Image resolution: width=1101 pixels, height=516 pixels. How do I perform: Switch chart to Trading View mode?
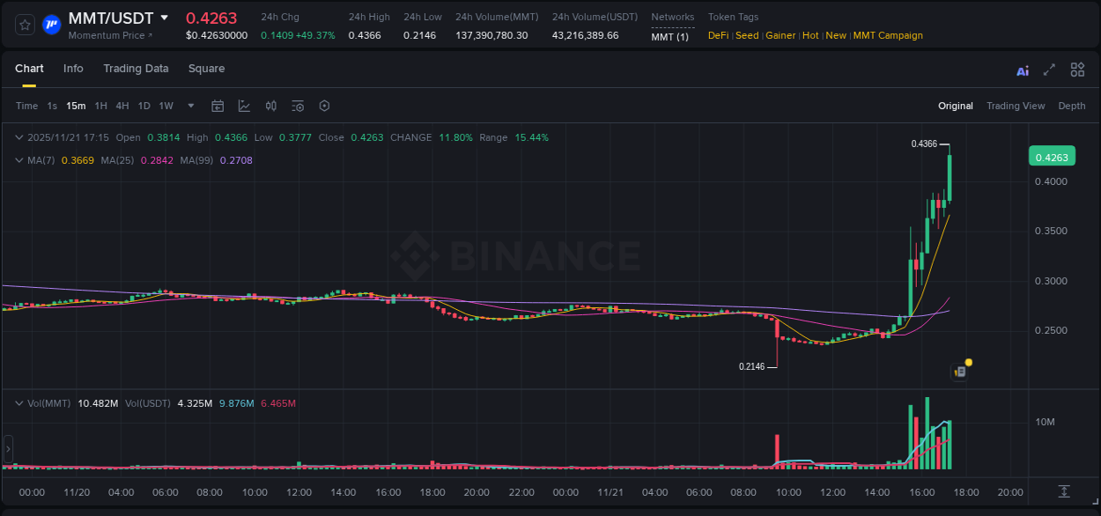(1016, 106)
